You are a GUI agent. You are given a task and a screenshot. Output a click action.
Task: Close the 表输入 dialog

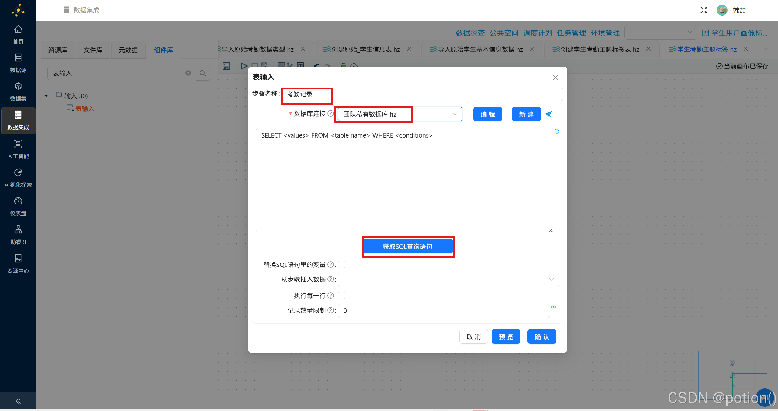pyautogui.click(x=555, y=78)
